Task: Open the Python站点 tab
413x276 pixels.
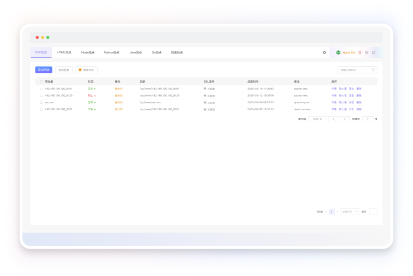Action: click(x=111, y=52)
